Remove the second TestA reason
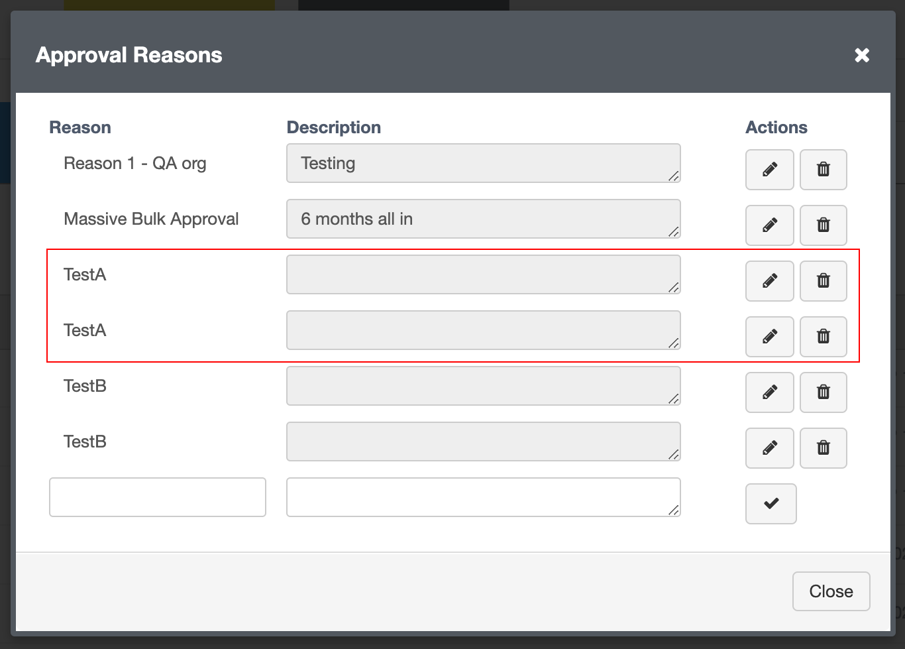The image size is (905, 649). pos(823,337)
